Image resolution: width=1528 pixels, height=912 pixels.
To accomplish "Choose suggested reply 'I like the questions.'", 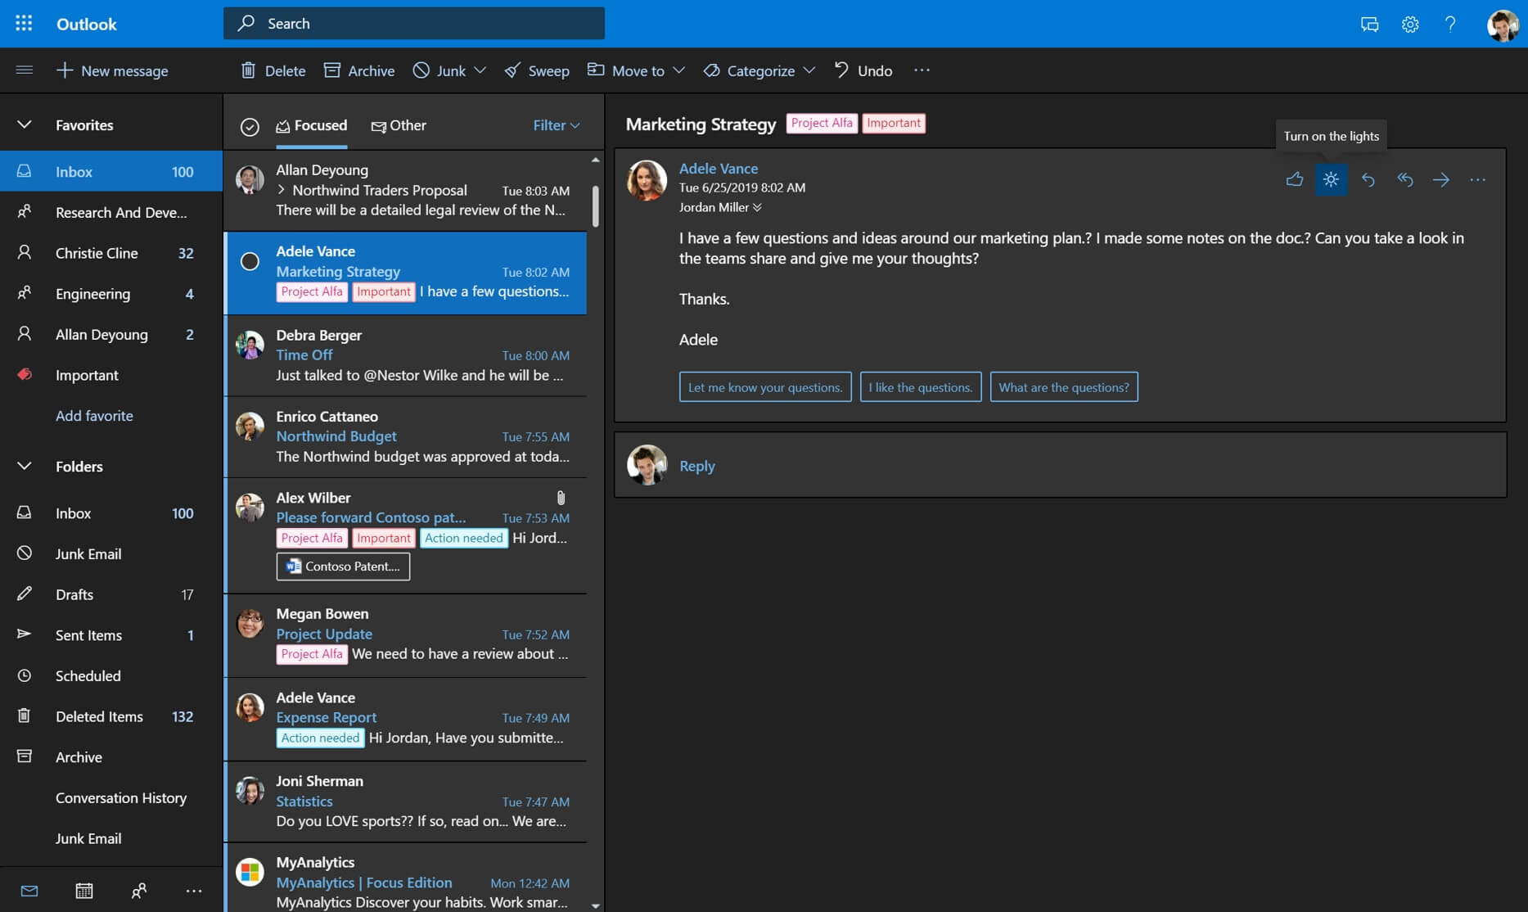I will point(921,386).
